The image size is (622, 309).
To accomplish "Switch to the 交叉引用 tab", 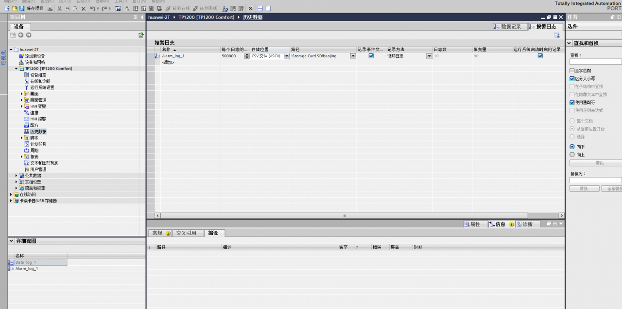I will point(186,233).
